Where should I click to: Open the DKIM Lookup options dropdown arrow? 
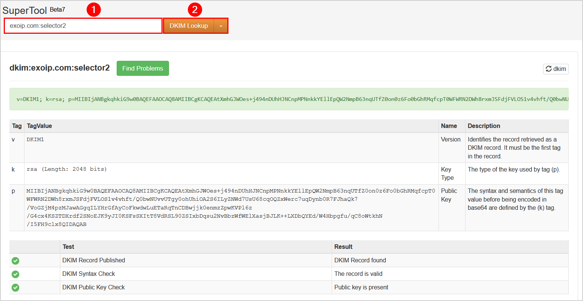[221, 26]
